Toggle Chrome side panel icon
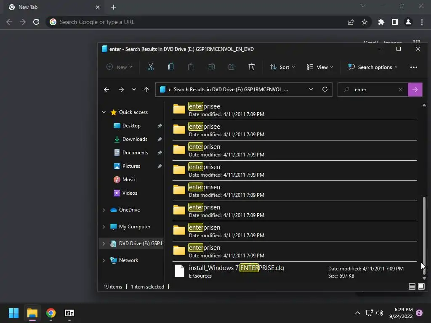This screenshot has height=323, width=431. 395,22
